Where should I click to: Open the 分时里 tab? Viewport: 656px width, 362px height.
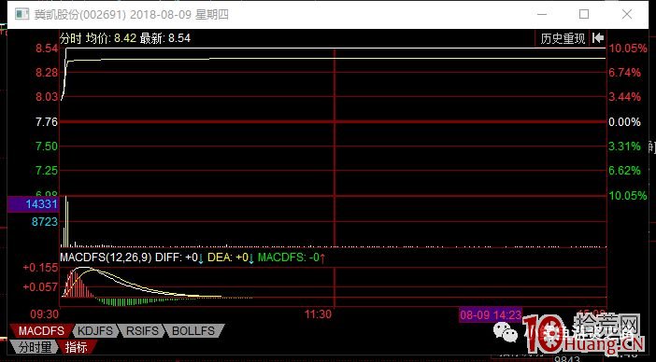point(35,346)
